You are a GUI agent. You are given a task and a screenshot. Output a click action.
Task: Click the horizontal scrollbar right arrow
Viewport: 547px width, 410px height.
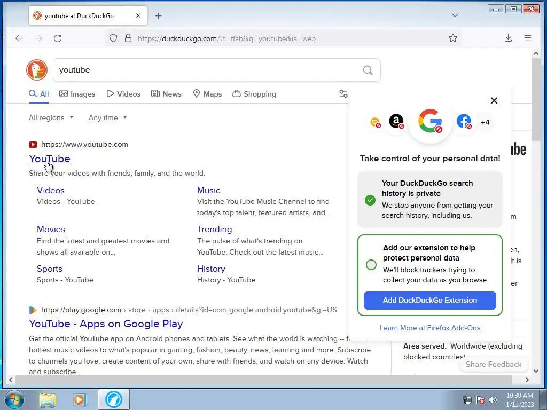[x=527, y=380]
